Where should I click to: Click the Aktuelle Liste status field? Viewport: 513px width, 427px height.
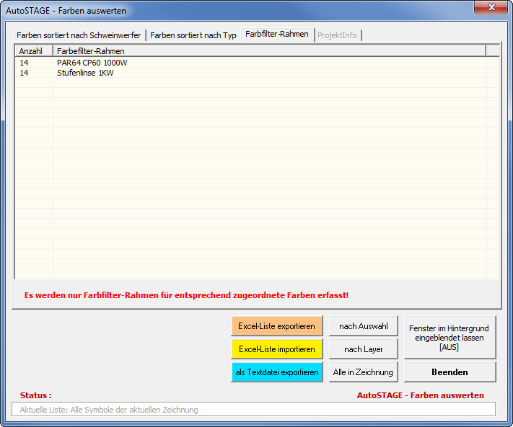(x=253, y=410)
